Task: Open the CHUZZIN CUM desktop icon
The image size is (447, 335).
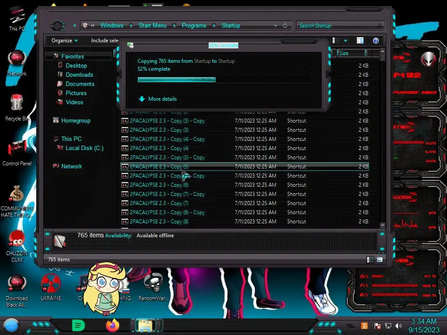Action: click(17, 246)
